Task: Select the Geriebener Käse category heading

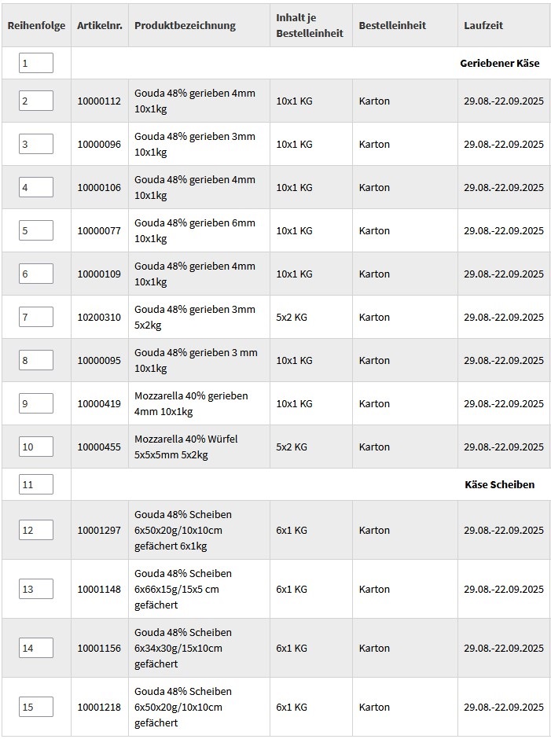Action: [499, 63]
